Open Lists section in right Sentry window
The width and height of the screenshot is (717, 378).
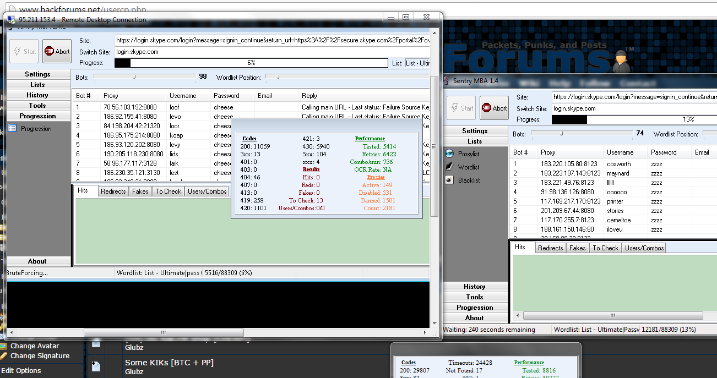(475, 141)
